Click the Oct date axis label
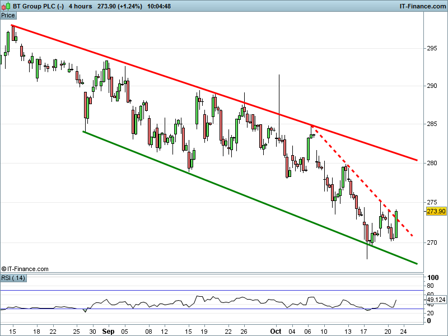Viewport: 448px width, 336px height. (276, 332)
